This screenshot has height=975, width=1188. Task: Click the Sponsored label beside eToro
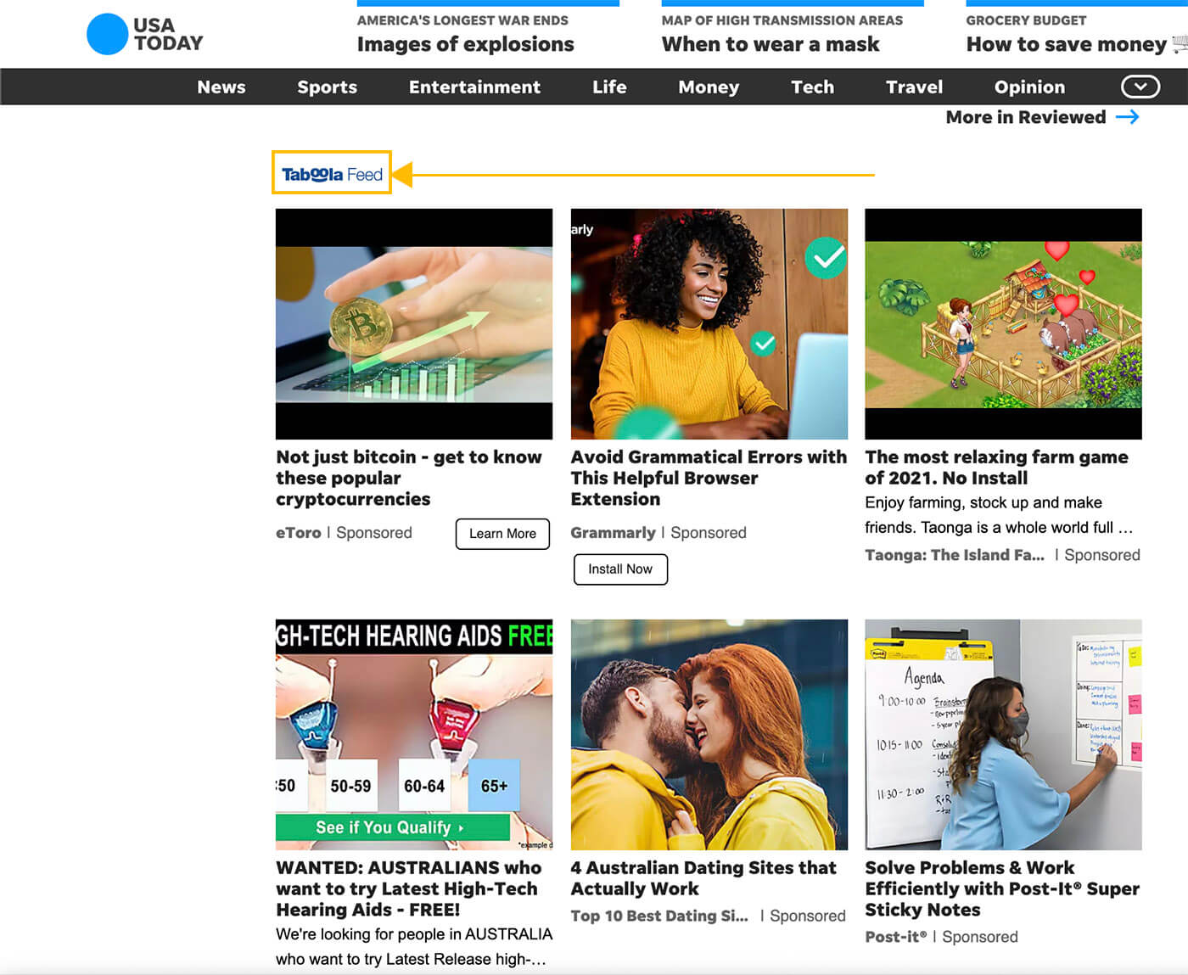point(374,533)
